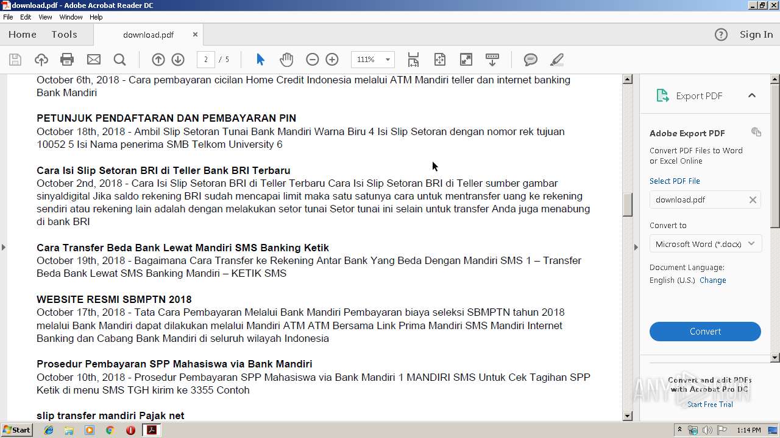Open the Find text magnifier icon

click(119, 60)
